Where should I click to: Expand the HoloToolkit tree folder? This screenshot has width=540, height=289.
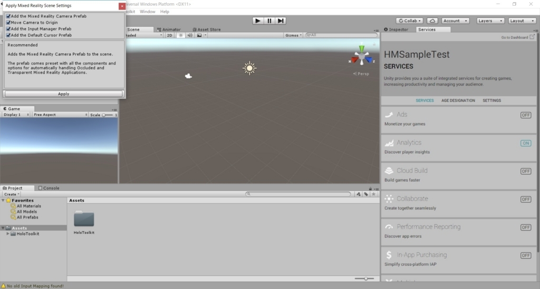pyautogui.click(x=8, y=234)
